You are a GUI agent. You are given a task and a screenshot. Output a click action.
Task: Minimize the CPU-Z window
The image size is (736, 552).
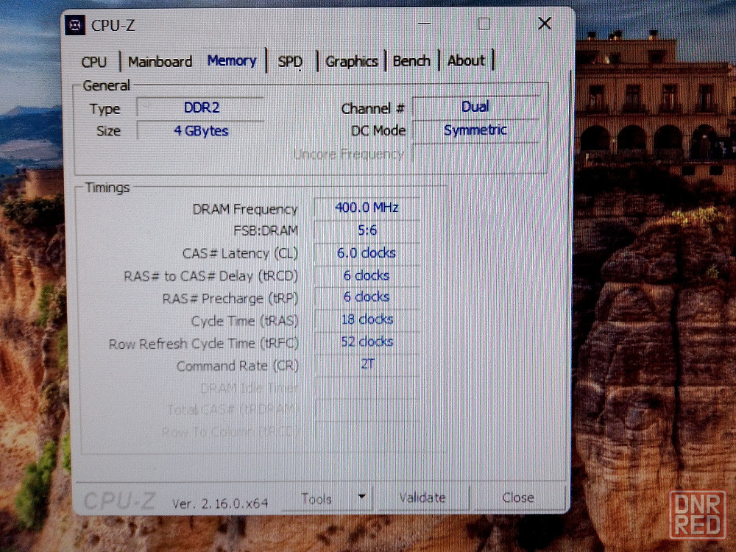423,24
